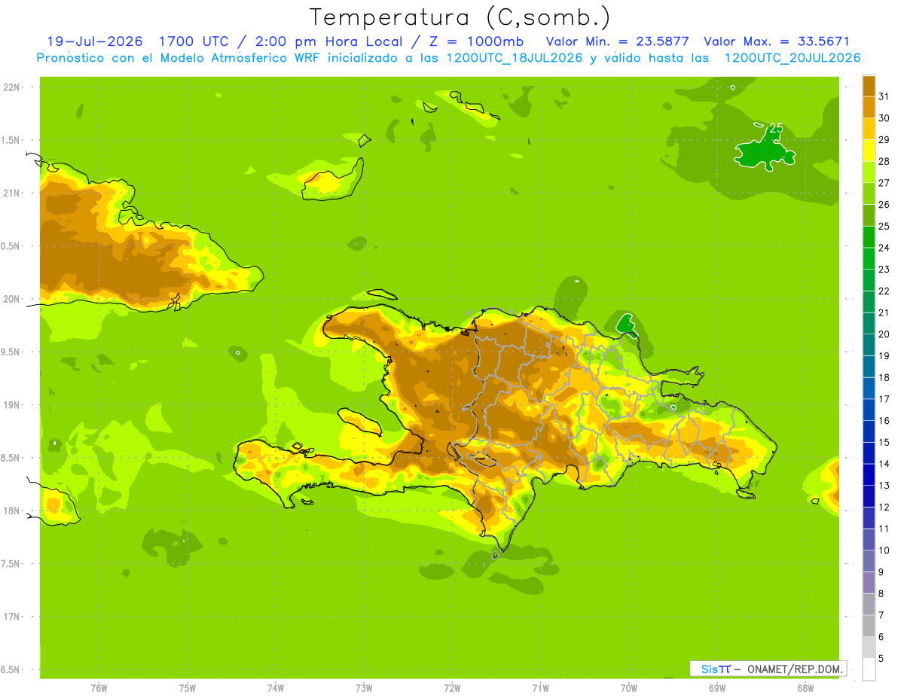
Task: Click the brown top legend band above 31
Action: (869, 85)
